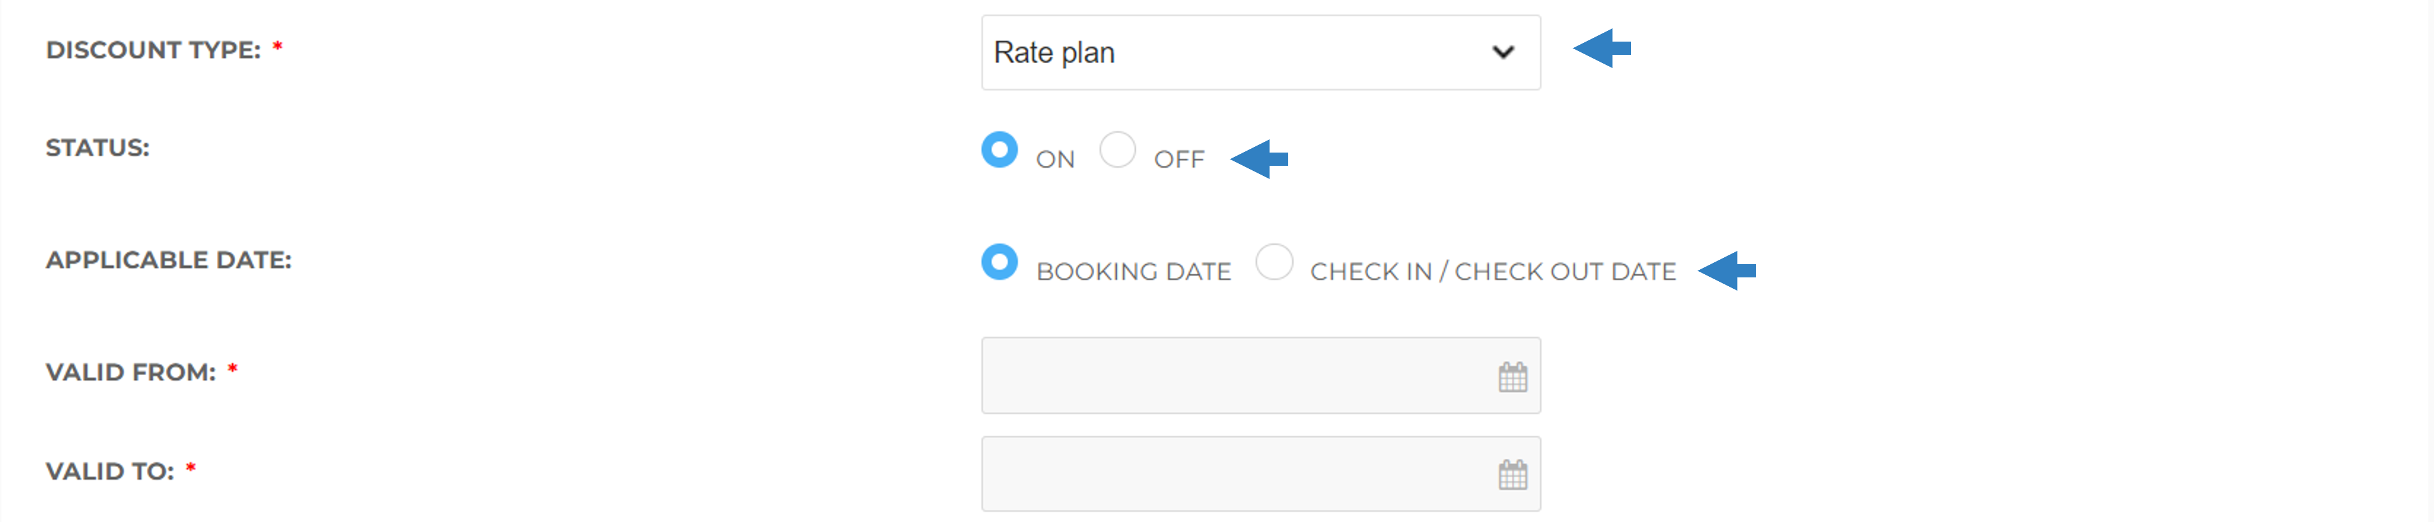Viewport: 2434px width, 522px height.
Task: Focus the Valid To date field
Action: coord(1260,475)
